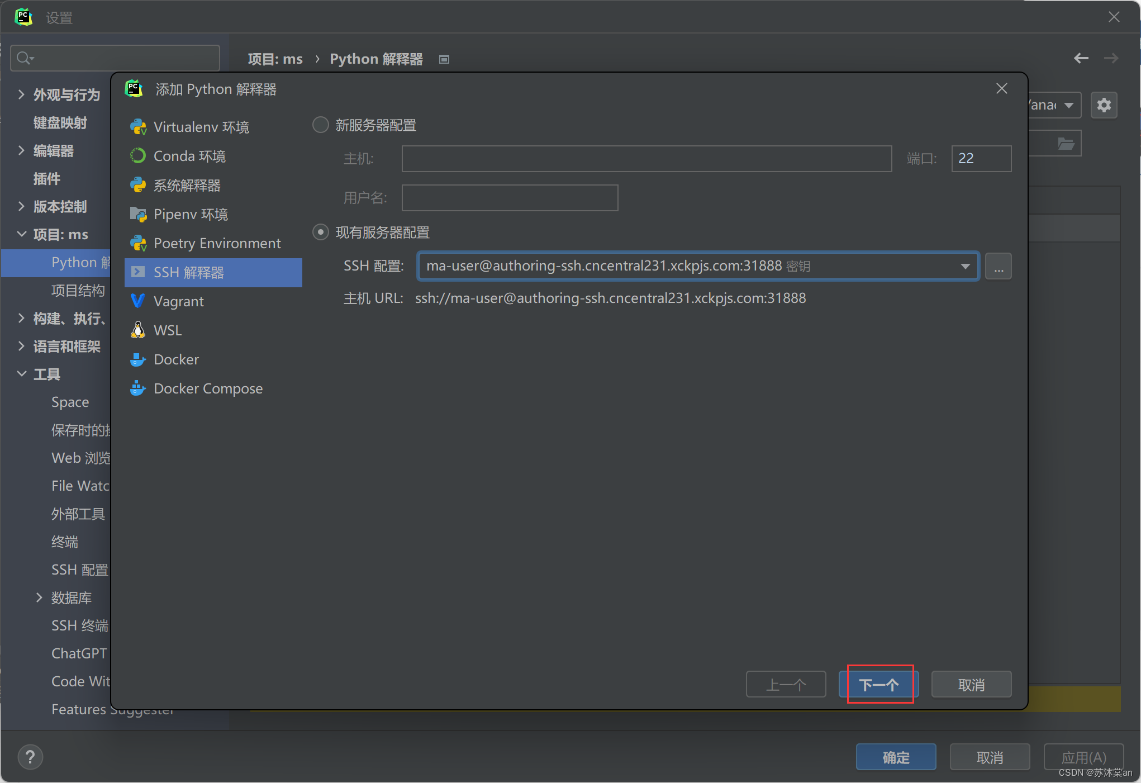This screenshot has height=783, width=1141.
Task: Choose the Conda 环境 interpreter type
Action: pos(190,156)
